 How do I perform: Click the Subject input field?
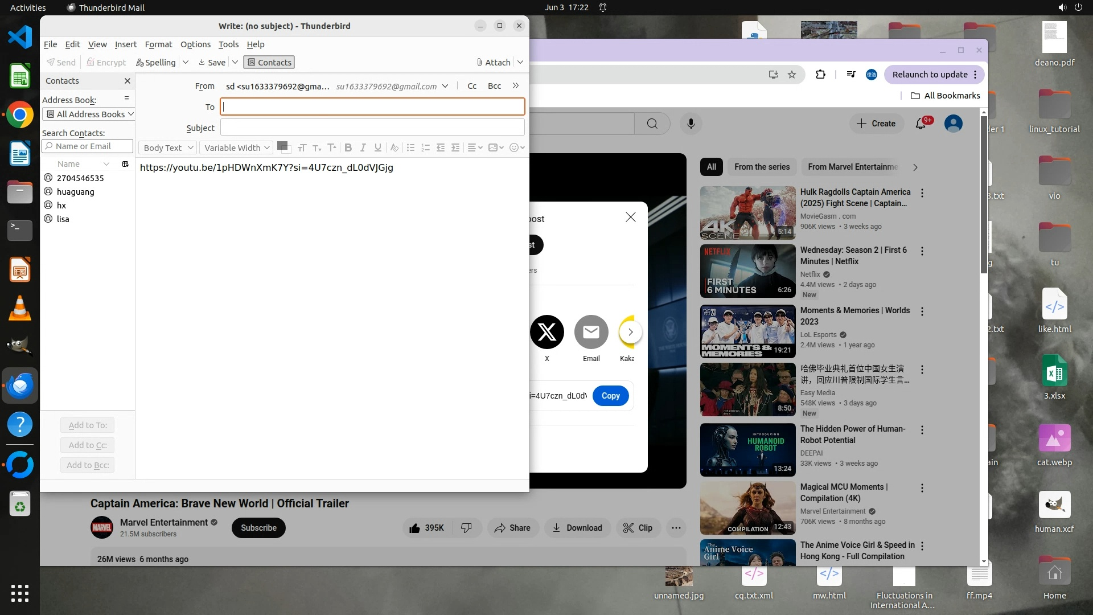(372, 128)
